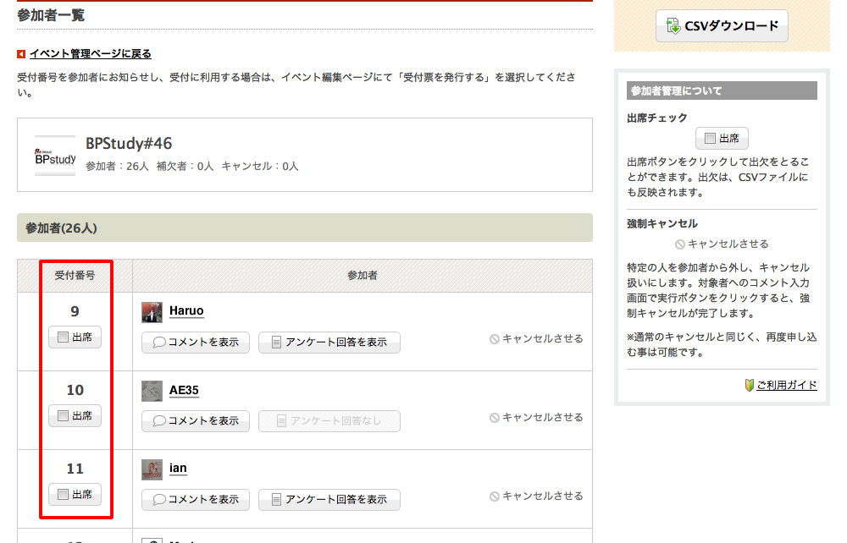Click the BPStudy#46 event title
Image resolution: width=847 pixels, height=543 pixels.
[129, 144]
